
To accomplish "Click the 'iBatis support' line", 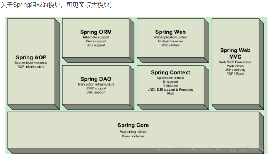I will coord(96,41).
